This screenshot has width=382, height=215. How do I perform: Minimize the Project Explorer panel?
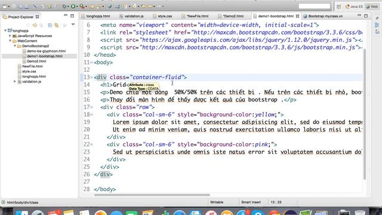pos(66,16)
